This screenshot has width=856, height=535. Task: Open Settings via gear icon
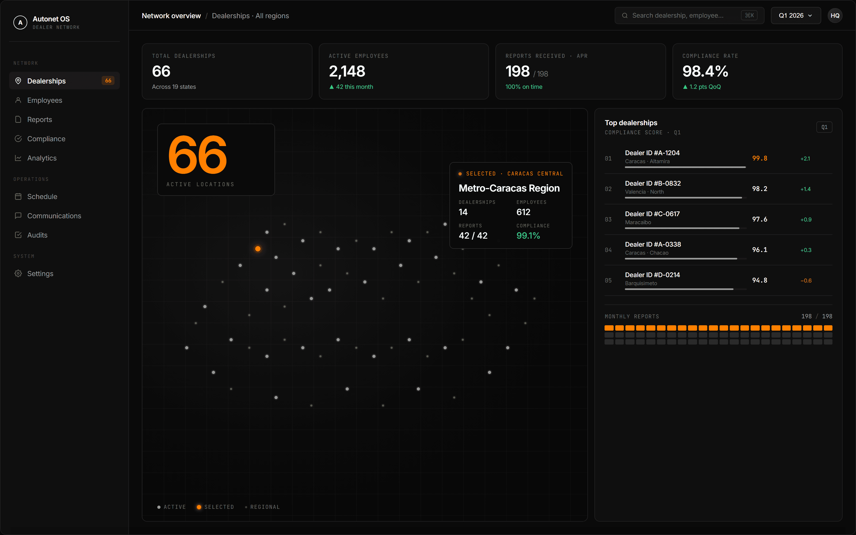click(18, 273)
